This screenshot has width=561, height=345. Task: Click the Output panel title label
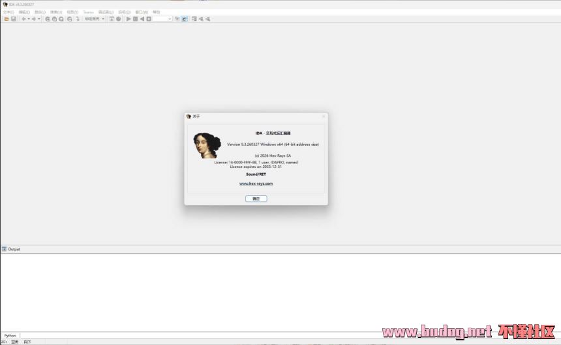pyautogui.click(x=14, y=249)
